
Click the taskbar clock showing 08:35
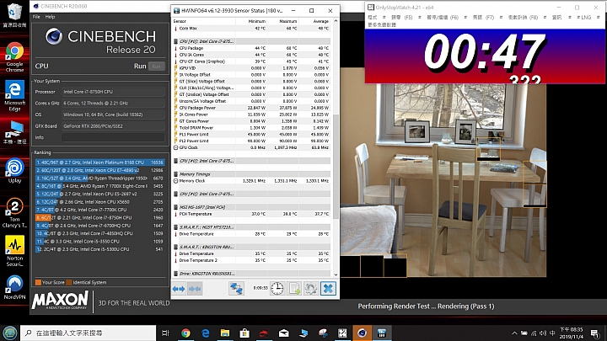pos(571,333)
